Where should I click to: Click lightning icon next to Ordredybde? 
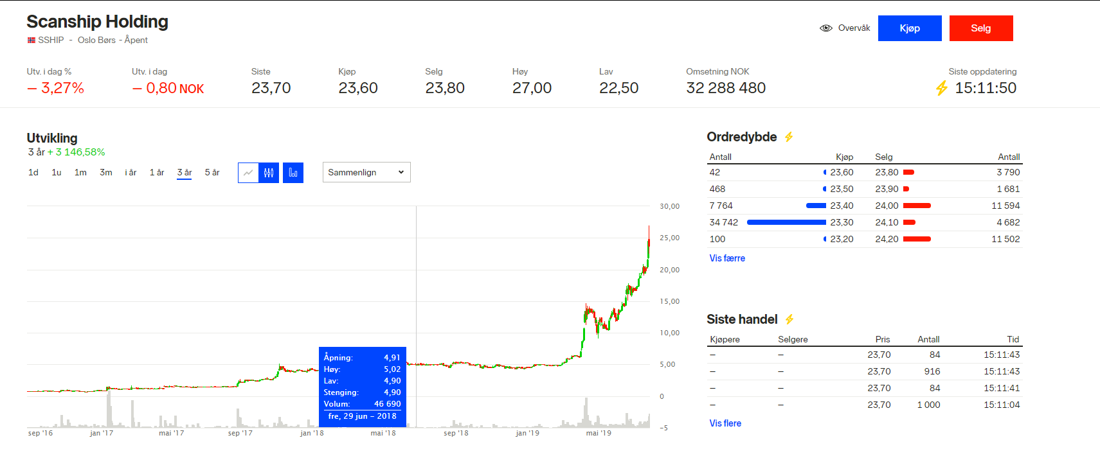point(789,137)
